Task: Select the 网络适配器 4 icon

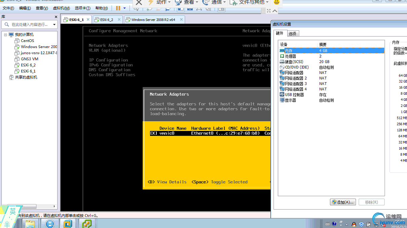Action: tap(282, 89)
